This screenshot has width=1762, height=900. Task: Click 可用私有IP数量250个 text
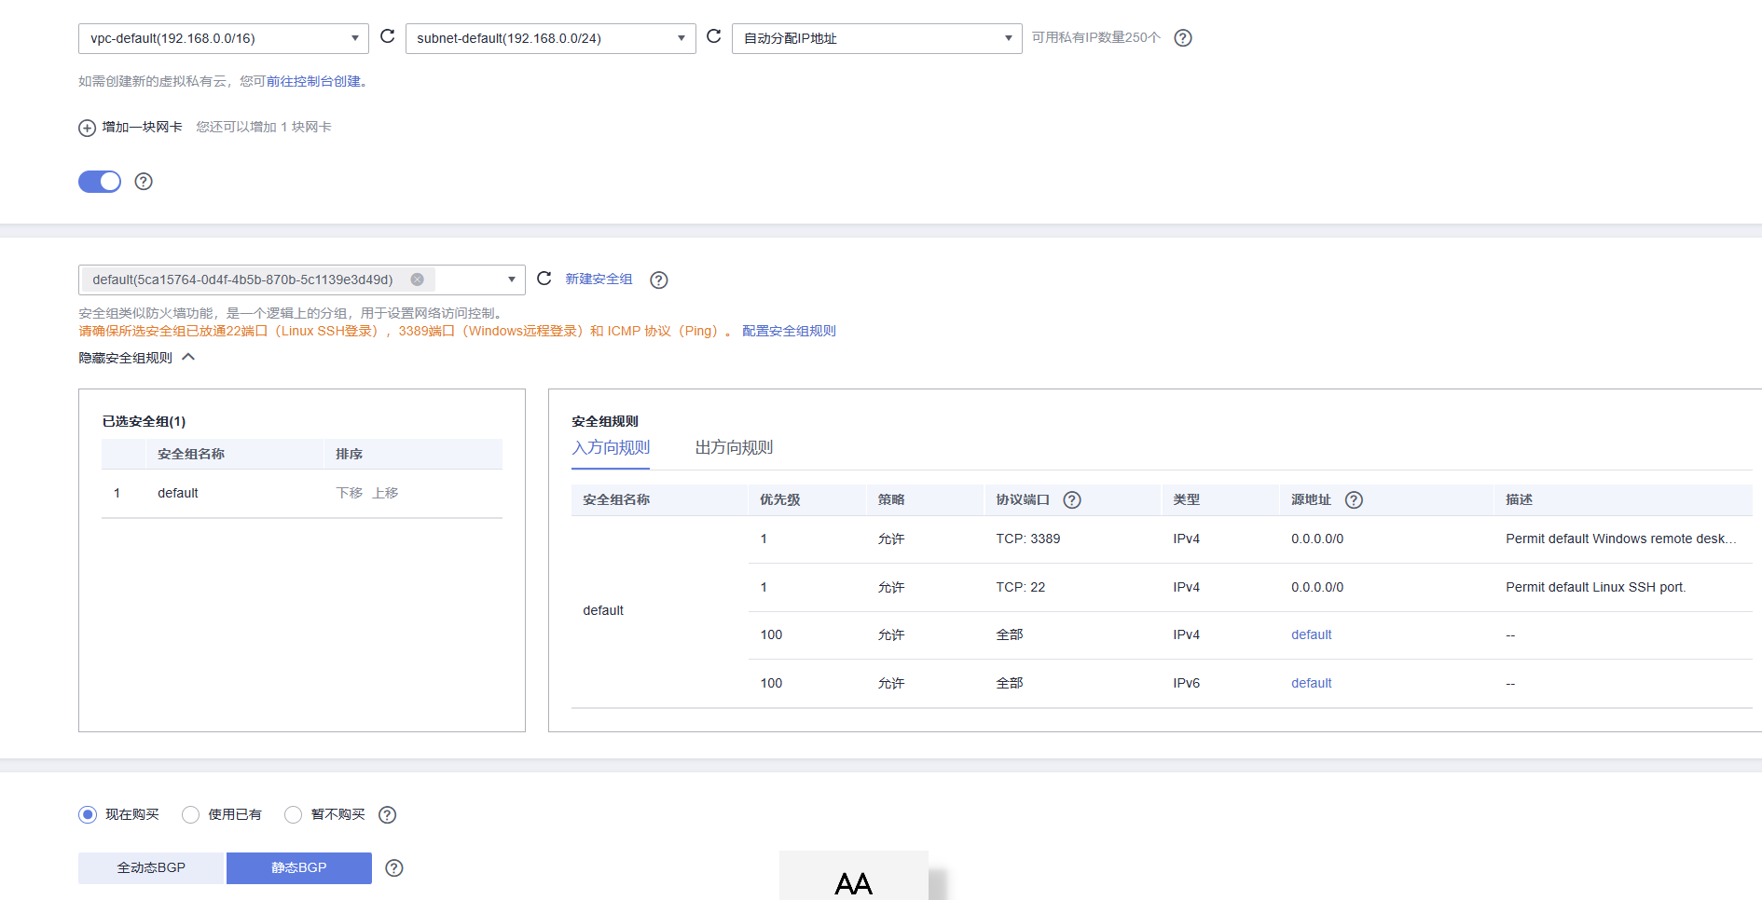(x=1095, y=38)
